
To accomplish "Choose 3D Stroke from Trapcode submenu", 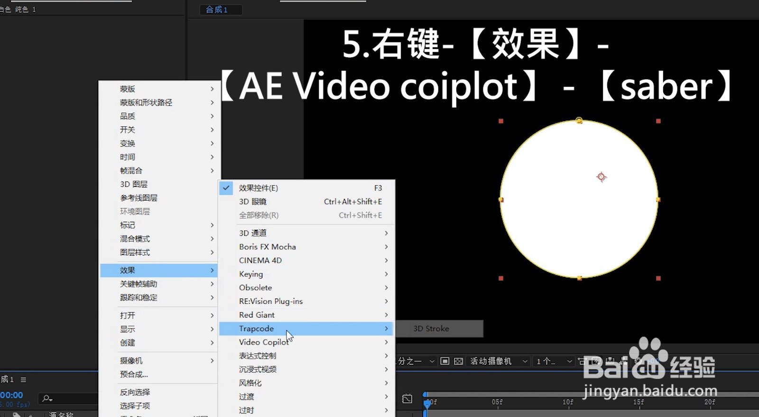I will (x=439, y=328).
